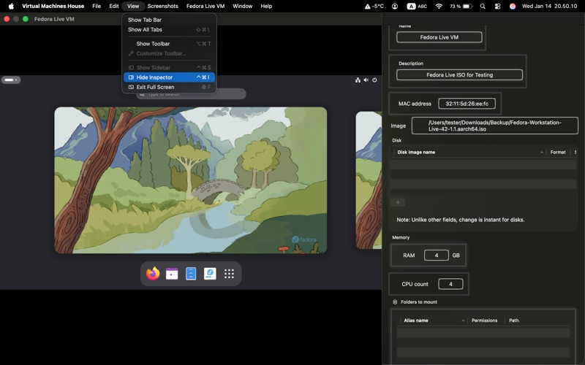Click the Permissions column header
This screenshot has width=585, height=365.
(484, 320)
